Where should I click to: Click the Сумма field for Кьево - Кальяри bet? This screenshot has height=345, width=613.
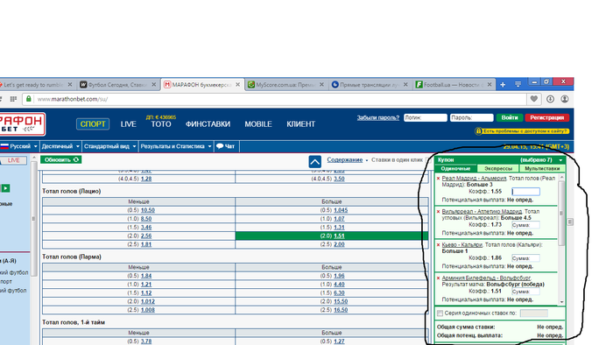[x=525, y=257]
